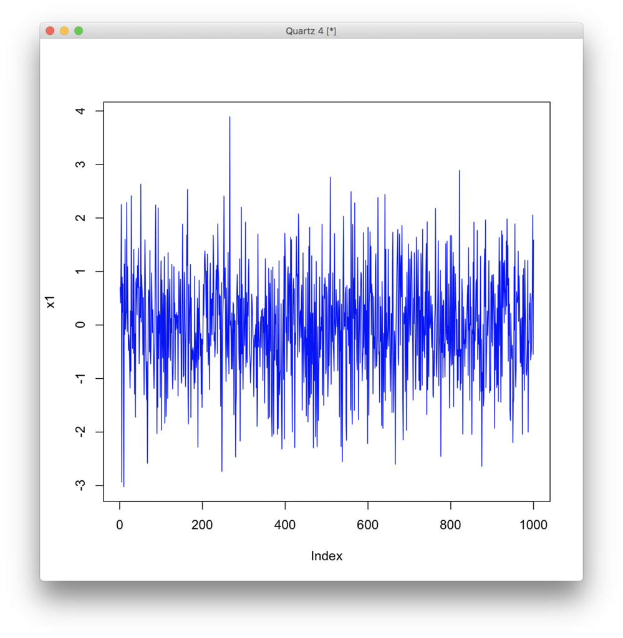Click the x-axis tick label '400'

click(285, 525)
